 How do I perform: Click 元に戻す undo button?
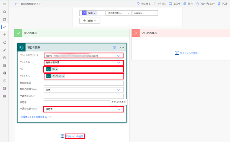coord(144,4)
